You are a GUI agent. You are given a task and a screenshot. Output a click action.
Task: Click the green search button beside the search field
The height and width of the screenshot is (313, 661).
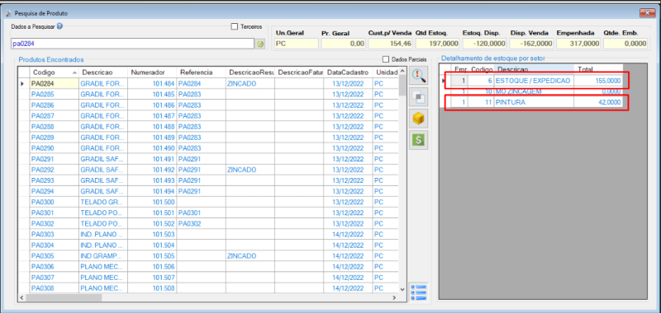[260, 44]
